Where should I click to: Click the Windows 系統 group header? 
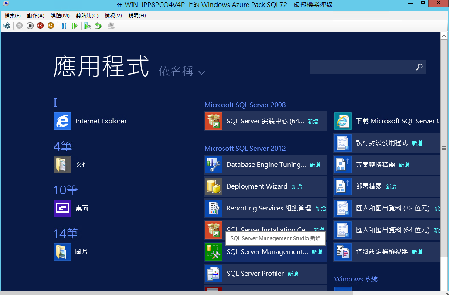click(356, 279)
